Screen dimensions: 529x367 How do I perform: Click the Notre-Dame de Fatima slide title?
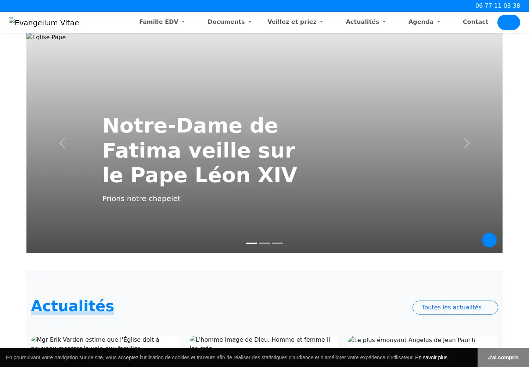pos(200,150)
